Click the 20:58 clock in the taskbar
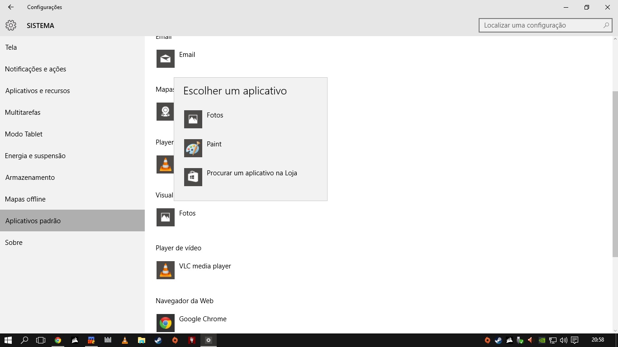Image resolution: width=618 pixels, height=347 pixels. pos(598,340)
